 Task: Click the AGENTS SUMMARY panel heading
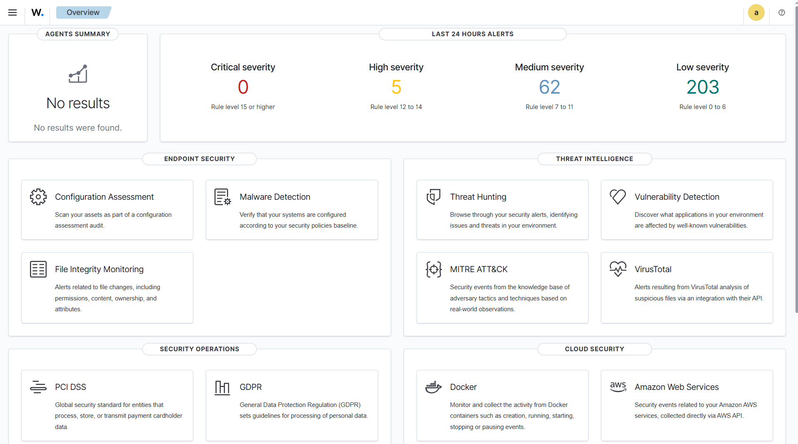(78, 34)
